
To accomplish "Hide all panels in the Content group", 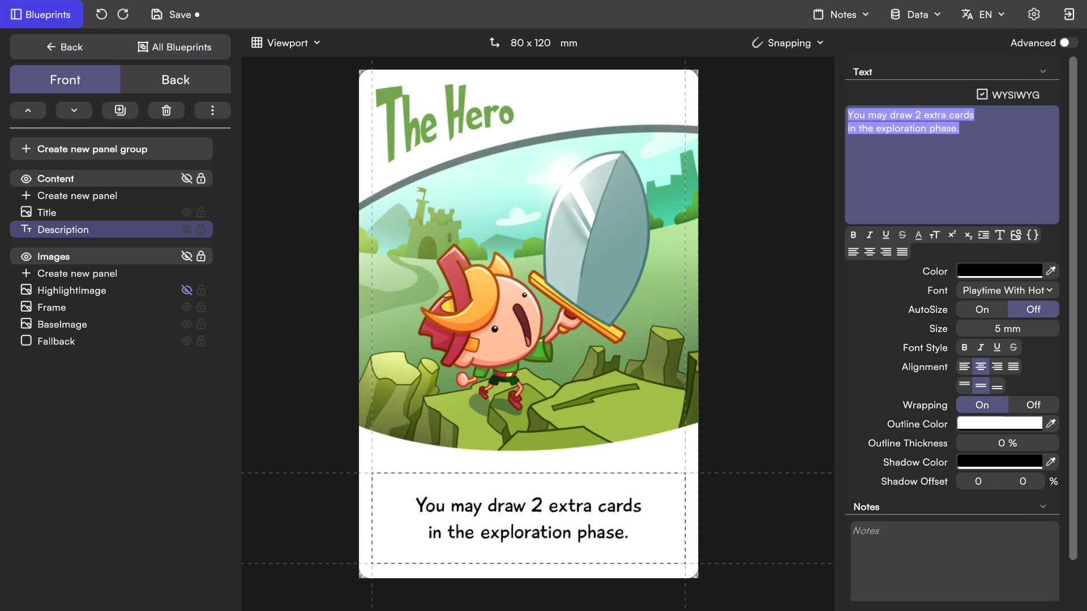I will coord(187,179).
